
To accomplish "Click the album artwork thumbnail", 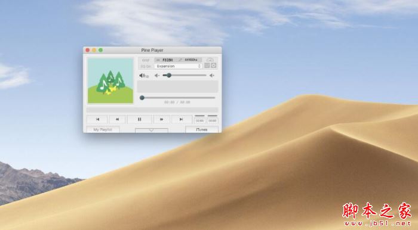I will coord(110,80).
